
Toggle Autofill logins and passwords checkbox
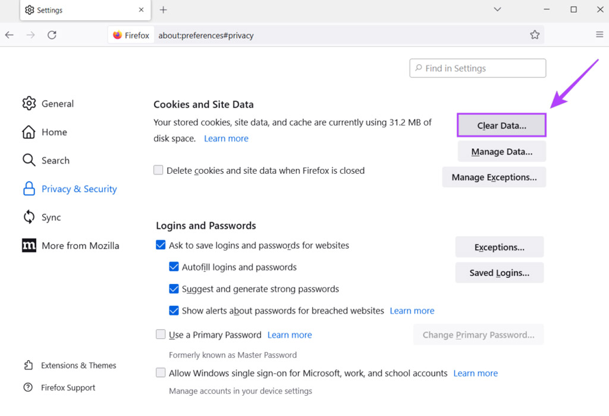174,267
